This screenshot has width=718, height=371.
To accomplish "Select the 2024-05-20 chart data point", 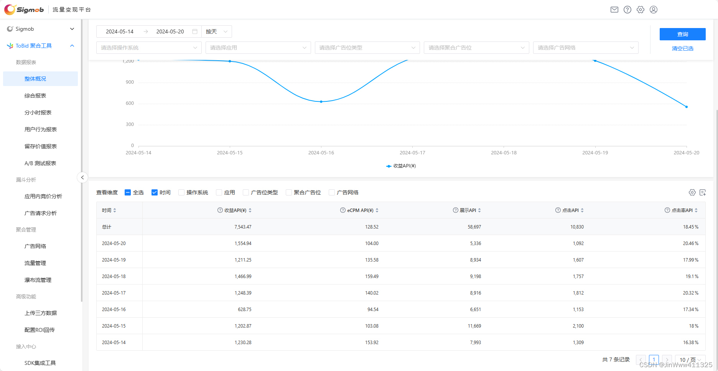I will pos(687,107).
